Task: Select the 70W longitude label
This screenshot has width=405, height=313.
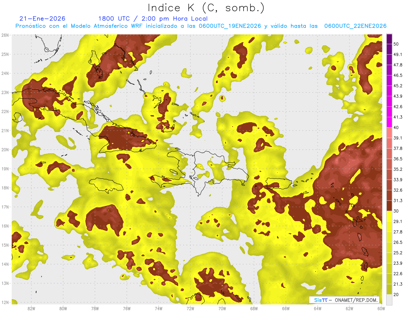Action: pyautogui.click(x=222, y=308)
